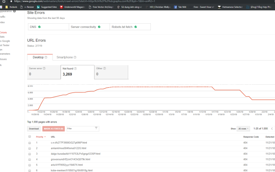This screenshot has width=275, height=172.
Task: Click the browser address bar URL
Action: click(x=84, y=1)
